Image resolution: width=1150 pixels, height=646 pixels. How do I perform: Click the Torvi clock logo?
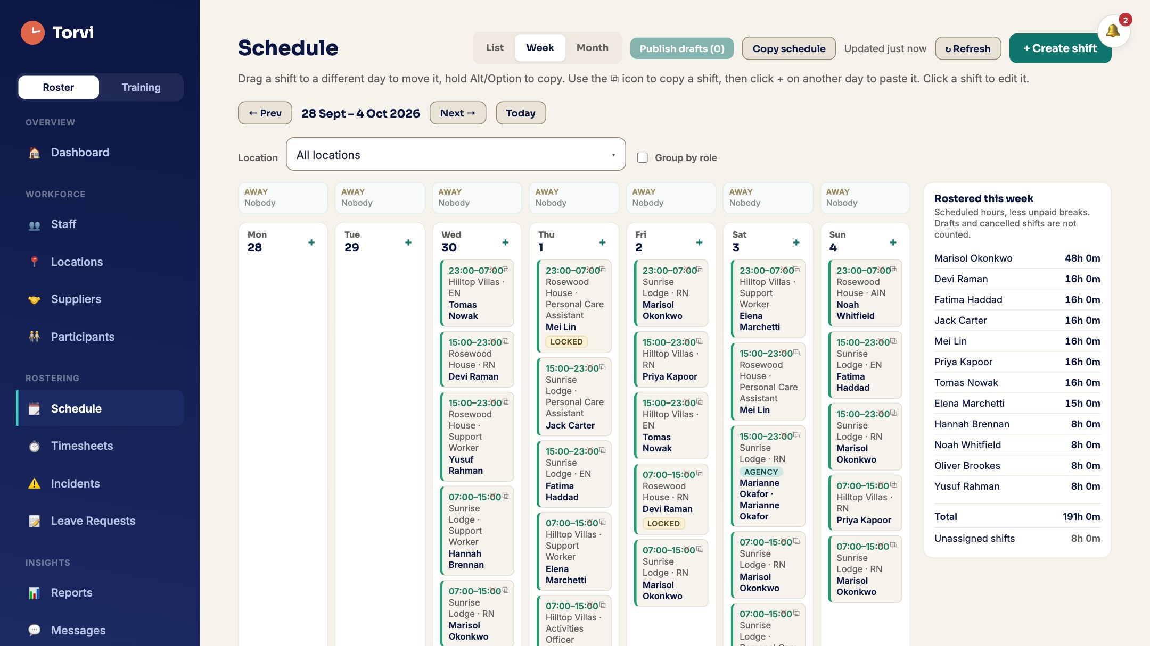32,32
